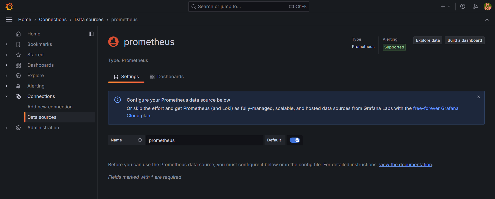
Task: Expand the Dashboards section chevron
Action: [x=7, y=65]
